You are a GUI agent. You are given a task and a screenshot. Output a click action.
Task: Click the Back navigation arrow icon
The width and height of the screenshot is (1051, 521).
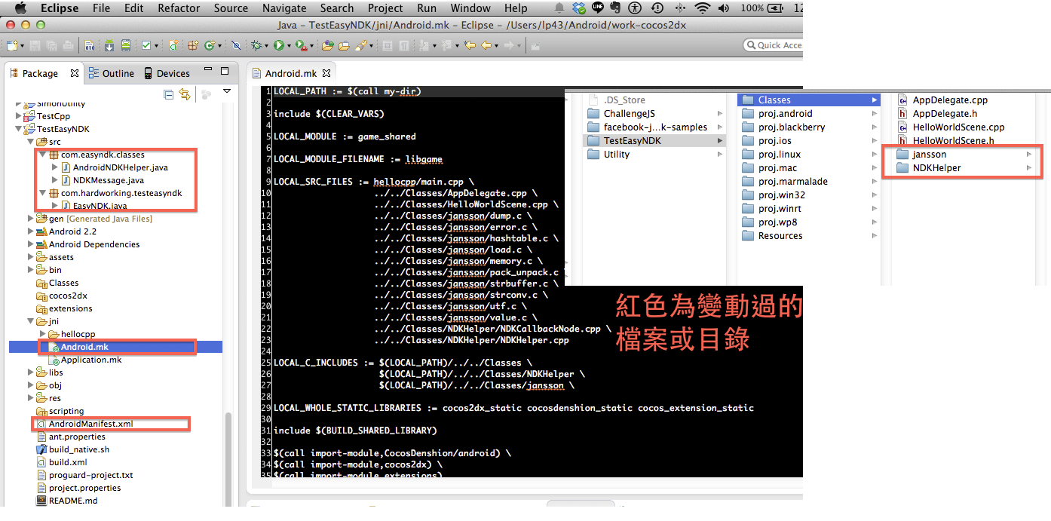click(x=486, y=46)
